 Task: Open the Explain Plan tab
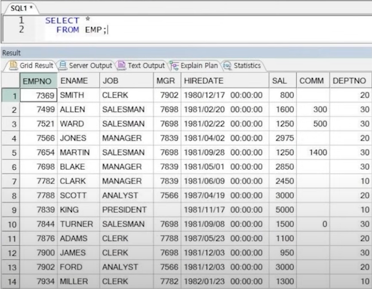[194, 65]
